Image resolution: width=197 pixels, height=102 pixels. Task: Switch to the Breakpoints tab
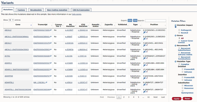click(x=36, y=10)
